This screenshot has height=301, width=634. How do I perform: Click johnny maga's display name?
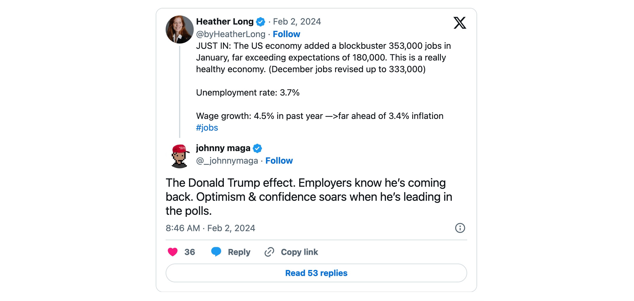[224, 148]
